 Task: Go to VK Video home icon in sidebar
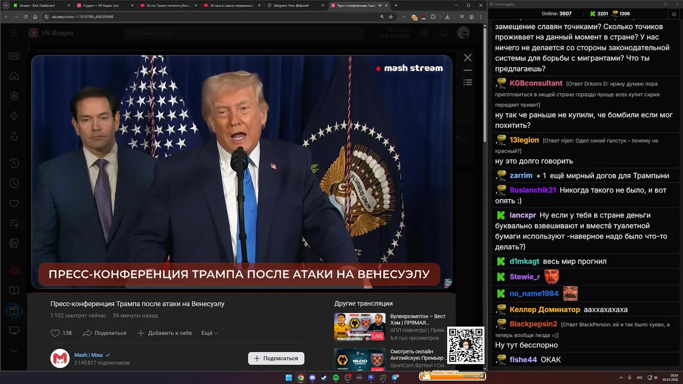click(14, 76)
